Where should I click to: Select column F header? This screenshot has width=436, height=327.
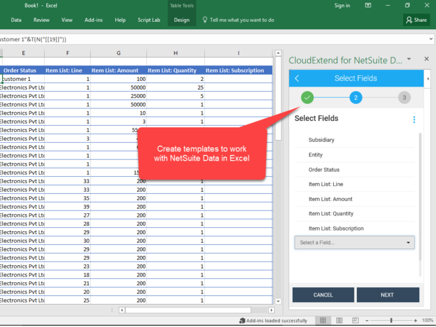pos(67,53)
